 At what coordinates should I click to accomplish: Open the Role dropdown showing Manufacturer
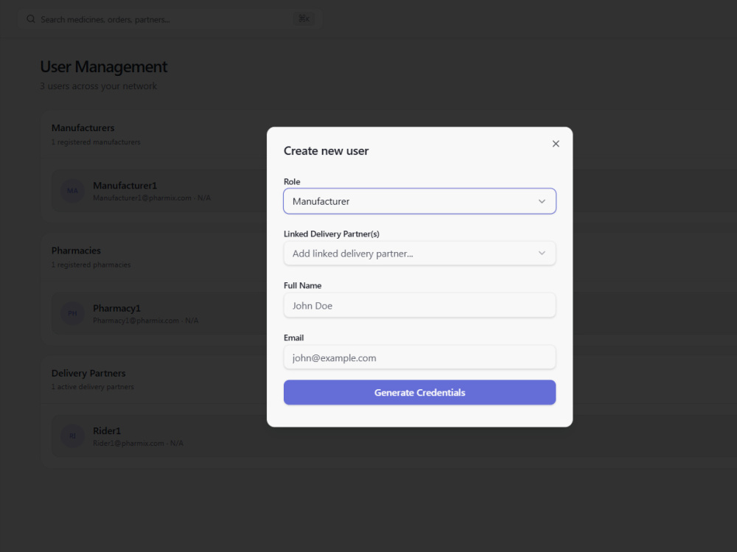[420, 201]
